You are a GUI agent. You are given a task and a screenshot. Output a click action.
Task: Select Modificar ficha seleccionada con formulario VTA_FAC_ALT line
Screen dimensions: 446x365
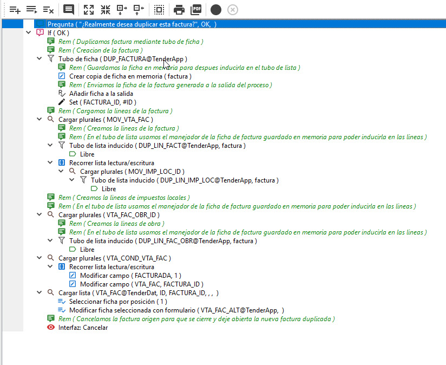(176, 310)
